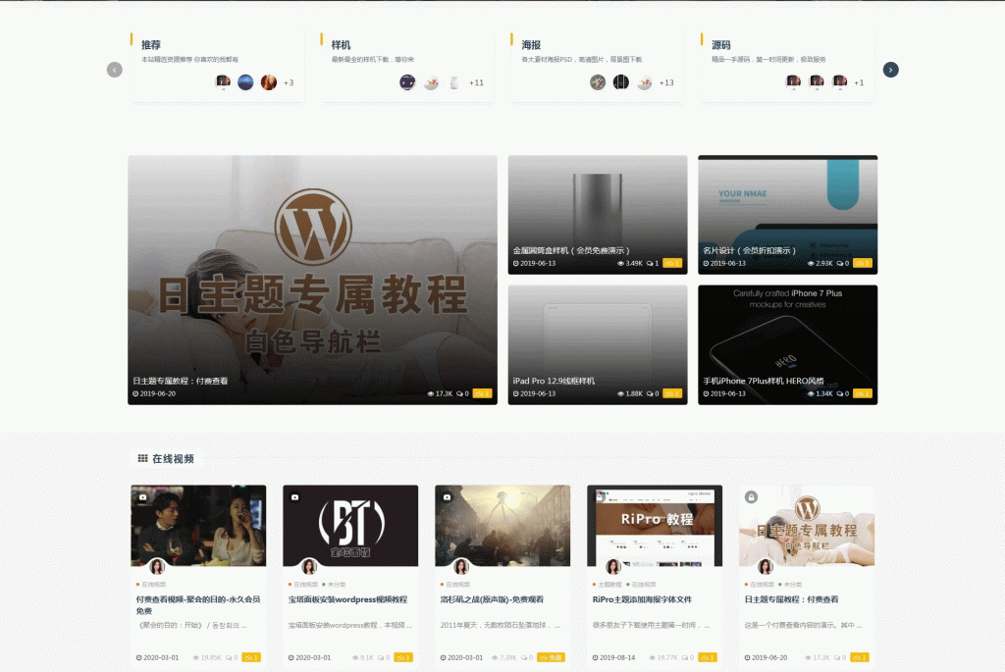Click the 未分类 tag on the 宝塔面板 card

[337, 585]
